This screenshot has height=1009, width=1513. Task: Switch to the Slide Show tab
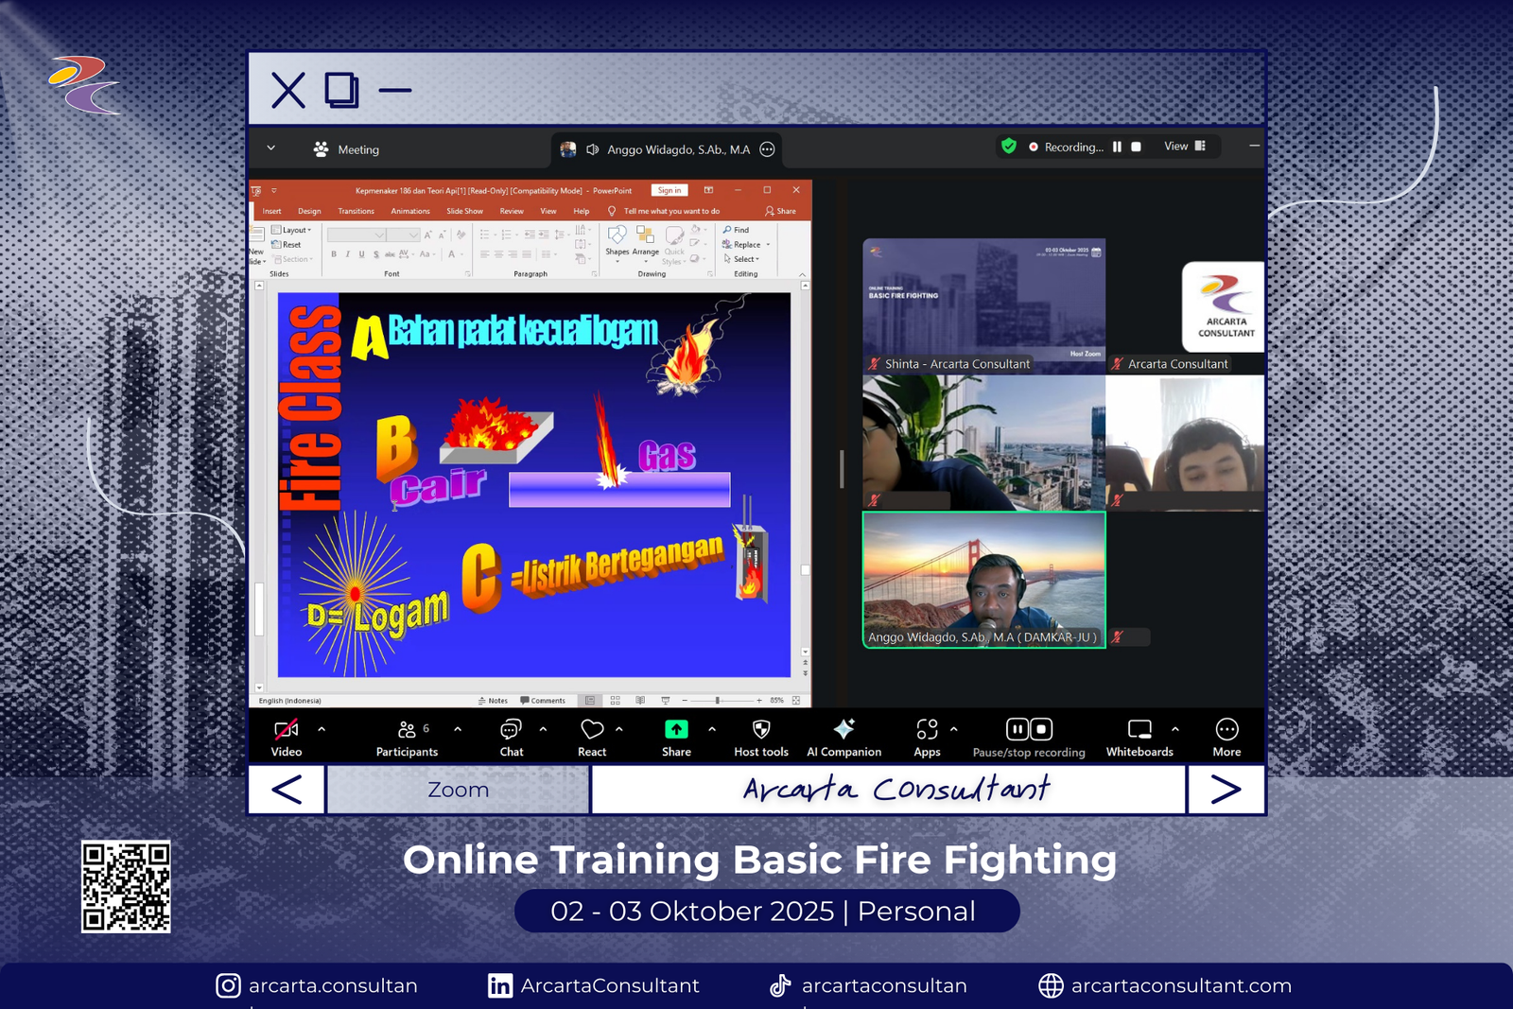point(464,211)
